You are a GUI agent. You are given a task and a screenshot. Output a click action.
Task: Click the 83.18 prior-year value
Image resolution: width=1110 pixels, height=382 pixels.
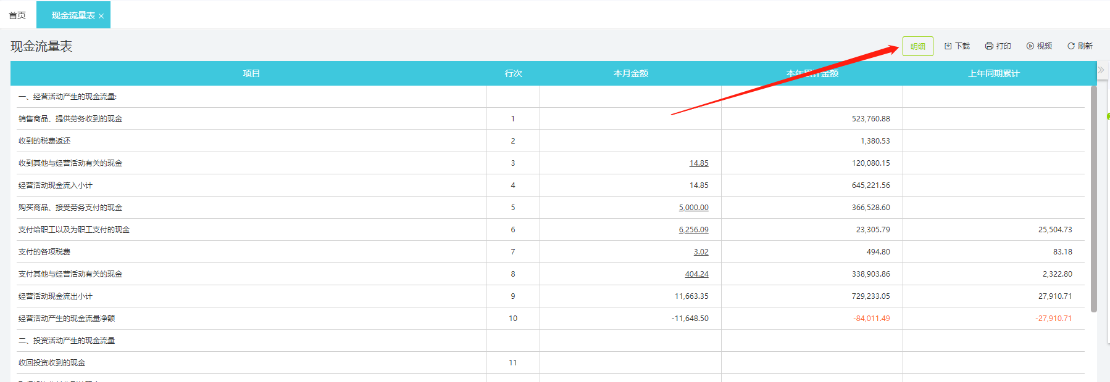pos(1062,252)
